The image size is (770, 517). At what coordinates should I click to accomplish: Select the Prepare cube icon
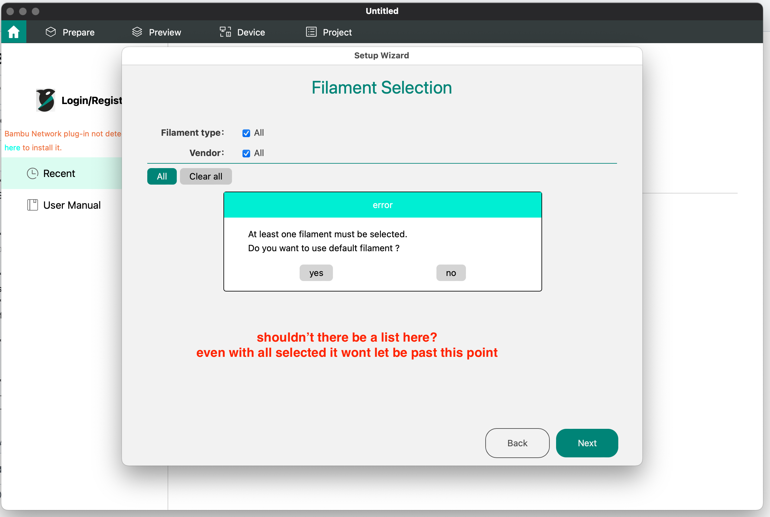point(51,32)
